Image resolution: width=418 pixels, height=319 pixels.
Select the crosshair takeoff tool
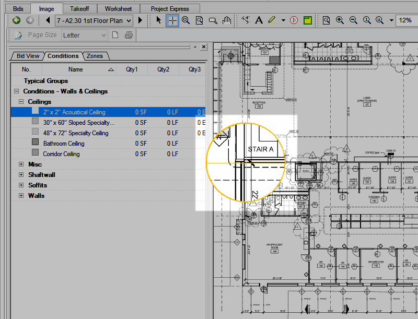click(x=172, y=20)
